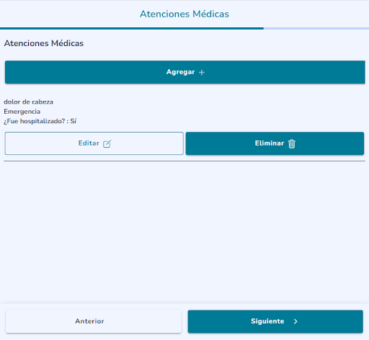This screenshot has width=369, height=340.
Task: Click the word Eliminar inside the teal button
Action: [x=270, y=143]
